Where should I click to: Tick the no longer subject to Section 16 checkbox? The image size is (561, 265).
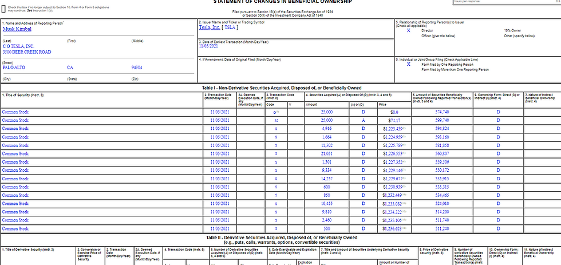coord(3,9)
